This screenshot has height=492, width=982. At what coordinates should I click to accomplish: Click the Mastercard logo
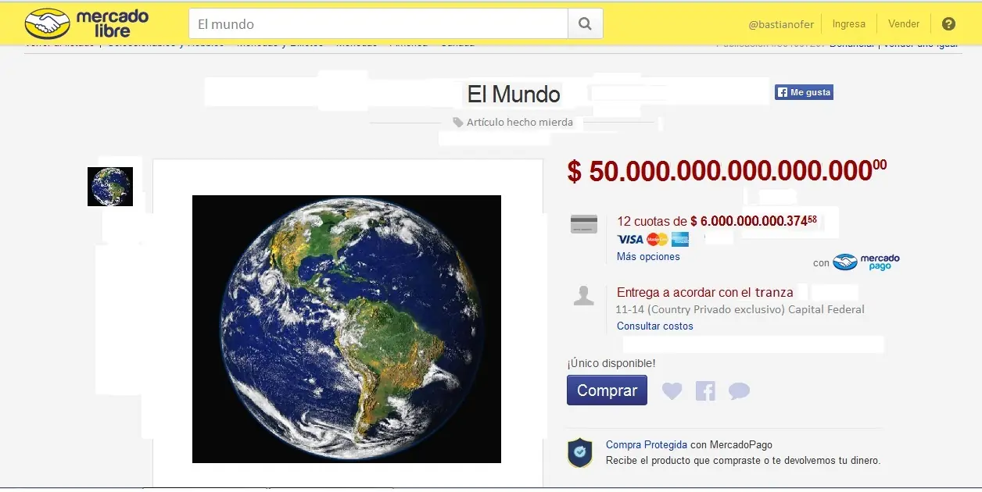click(x=658, y=240)
